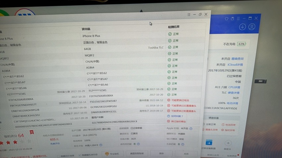The width and height of the screenshot is (282, 158).
Task: Click the feedback note icon in blue title bar
Action: point(232,19)
